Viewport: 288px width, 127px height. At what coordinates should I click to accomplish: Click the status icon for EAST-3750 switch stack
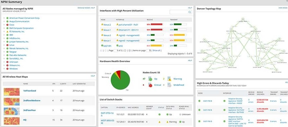click(x=159, y=114)
